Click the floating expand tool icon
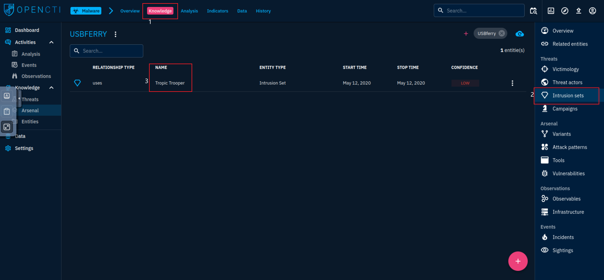This screenshot has height=280, width=604. [7, 127]
